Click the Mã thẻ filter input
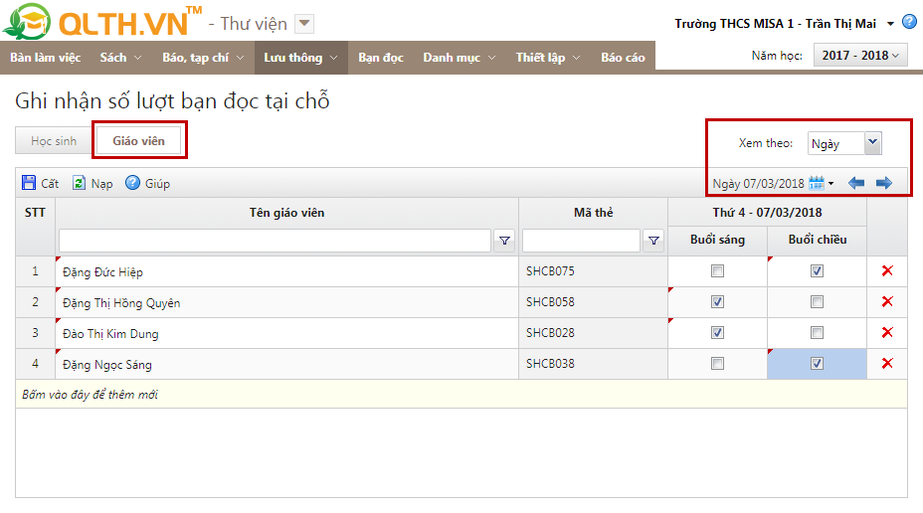This screenshot has width=923, height=513. [581, 240]
